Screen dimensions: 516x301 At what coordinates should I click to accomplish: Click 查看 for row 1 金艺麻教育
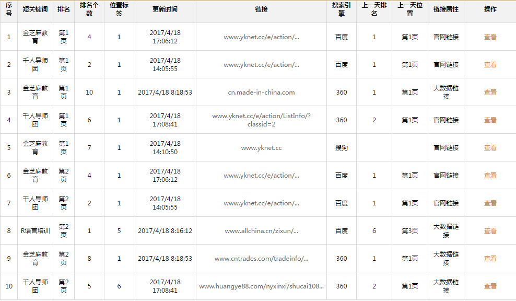490,37
